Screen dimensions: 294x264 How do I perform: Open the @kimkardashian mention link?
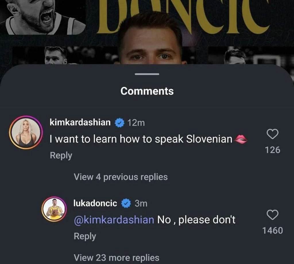[x=114, y=220]
